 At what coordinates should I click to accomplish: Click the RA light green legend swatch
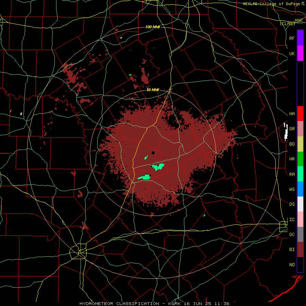[x=300, y=174]
